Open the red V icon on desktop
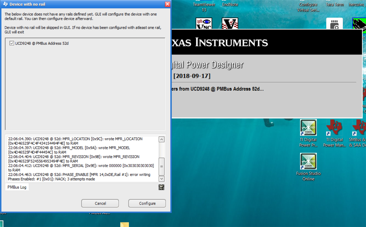 [230, 24]
